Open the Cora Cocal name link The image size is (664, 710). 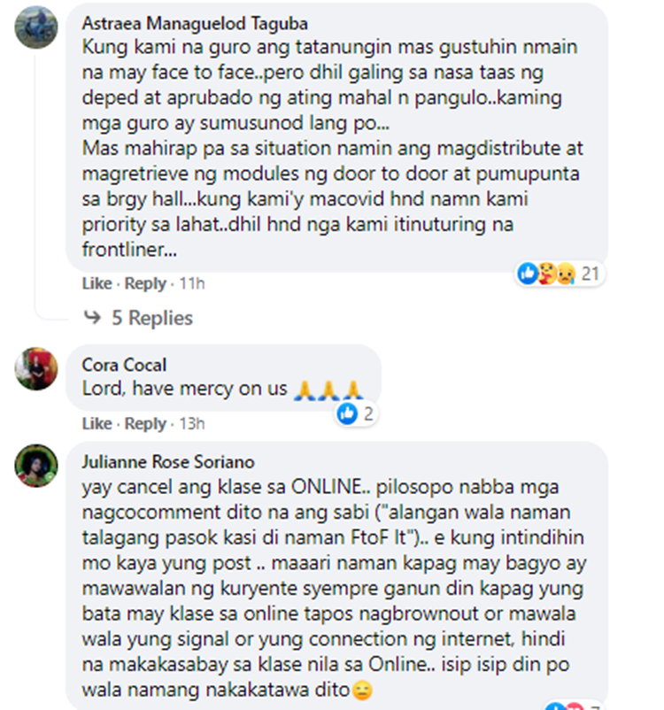click(124, 365)
